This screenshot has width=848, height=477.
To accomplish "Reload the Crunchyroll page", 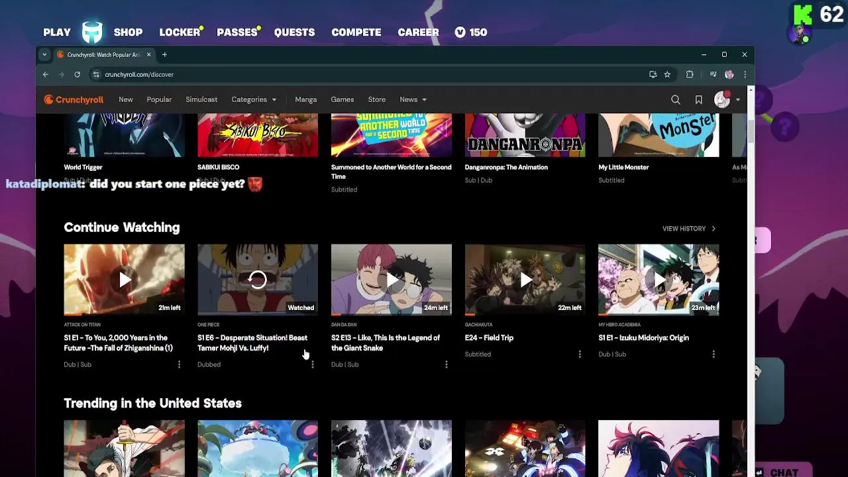I will point(77,74).
